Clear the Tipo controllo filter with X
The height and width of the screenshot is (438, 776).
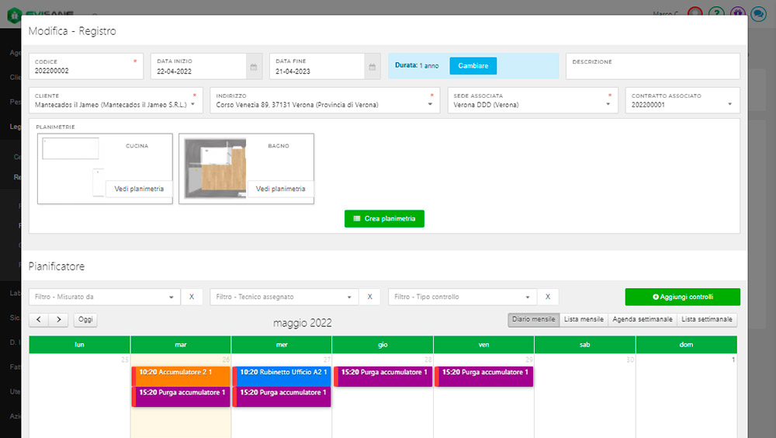[x=548, y=297]
